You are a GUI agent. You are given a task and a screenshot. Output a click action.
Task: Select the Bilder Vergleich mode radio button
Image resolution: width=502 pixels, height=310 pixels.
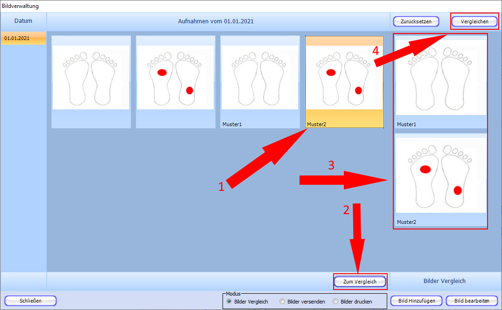pyautogui.click(x=229, y=302)
